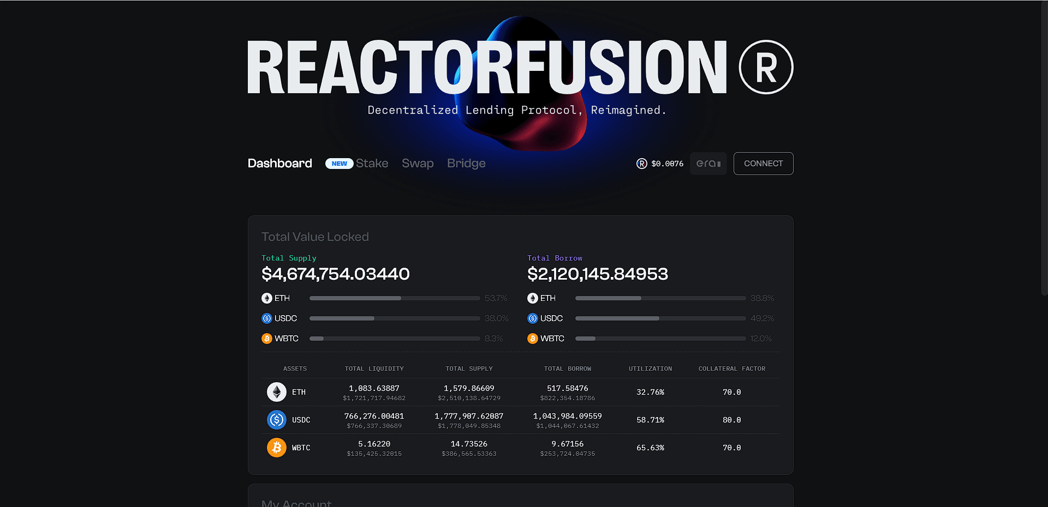
Task: Click the 49.2% USDC borrow share
Action: pos(763,318)
